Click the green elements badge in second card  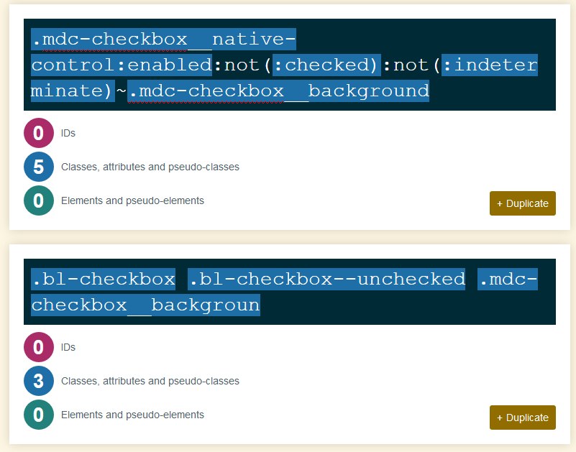point(39,415)
